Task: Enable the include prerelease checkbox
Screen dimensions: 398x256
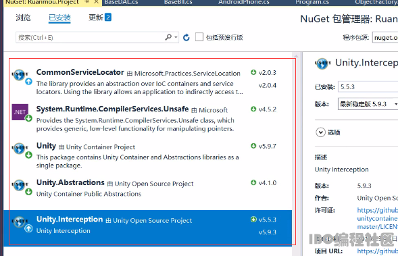Action: 199,37
